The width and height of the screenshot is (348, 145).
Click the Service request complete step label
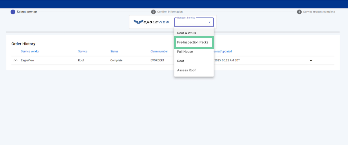point(319,12)
